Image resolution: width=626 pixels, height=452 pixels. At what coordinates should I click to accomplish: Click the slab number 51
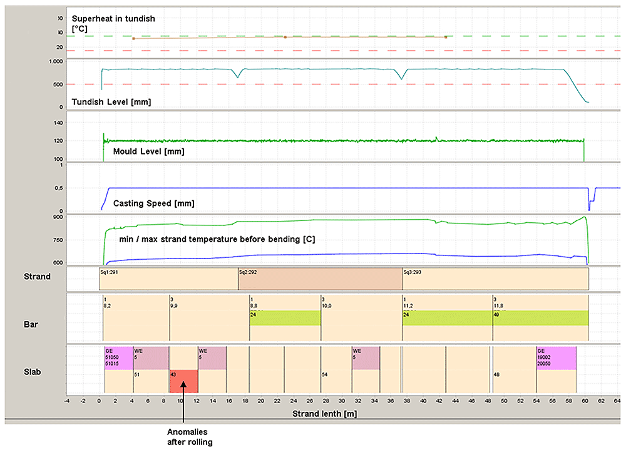pyautogui.click(x=137, y=374)
